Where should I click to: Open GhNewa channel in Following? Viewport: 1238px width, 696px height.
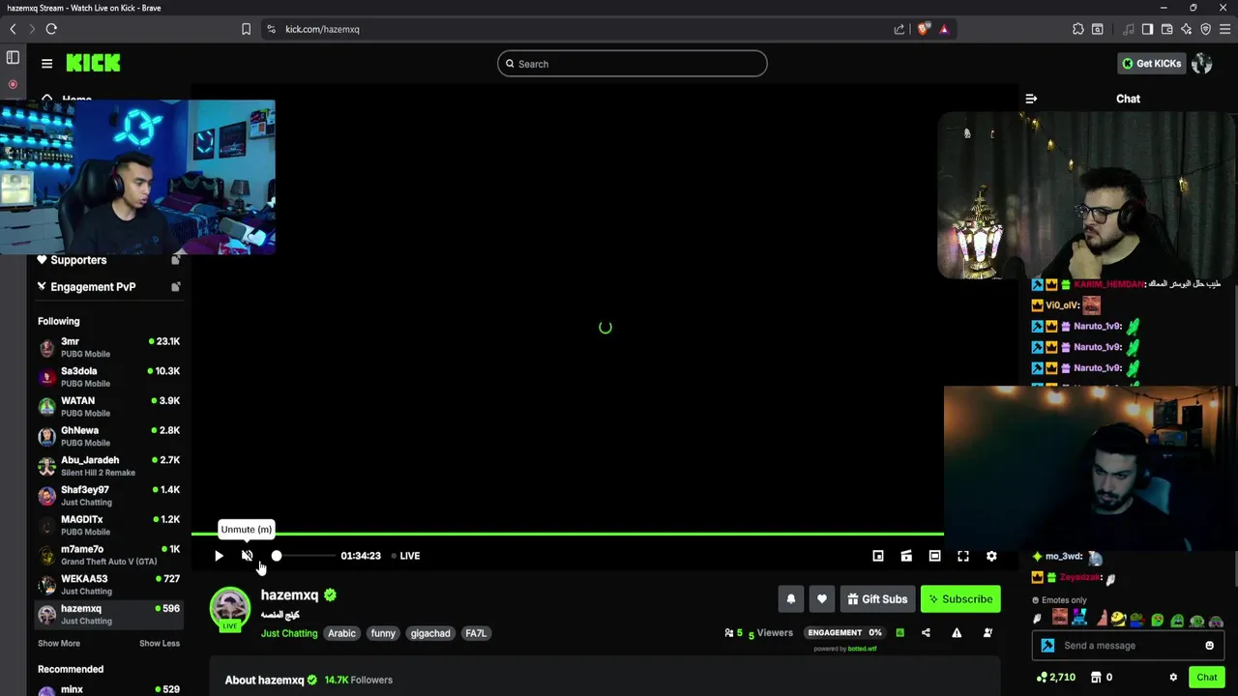[x=108, y=436]
